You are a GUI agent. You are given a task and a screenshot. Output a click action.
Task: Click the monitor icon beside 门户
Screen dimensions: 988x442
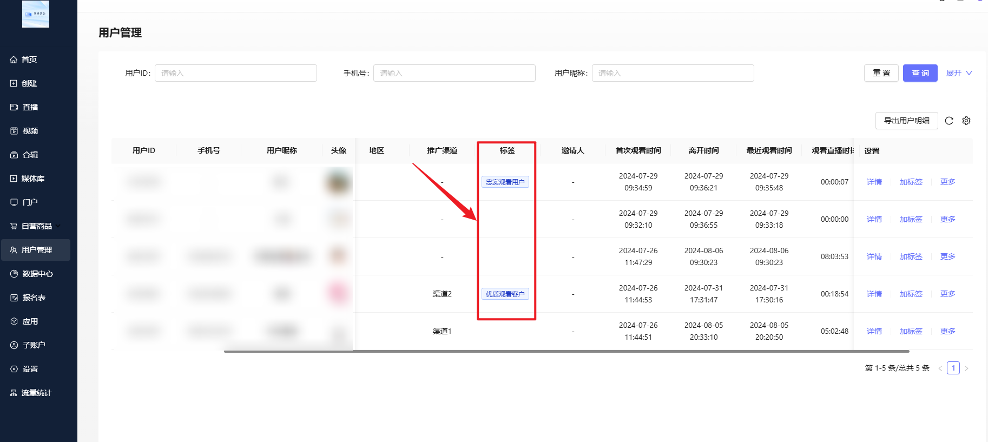tap(14, 202)
